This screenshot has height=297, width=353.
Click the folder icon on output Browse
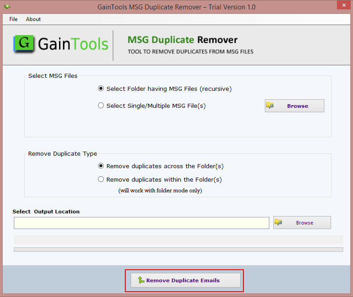tap(278, 222)
